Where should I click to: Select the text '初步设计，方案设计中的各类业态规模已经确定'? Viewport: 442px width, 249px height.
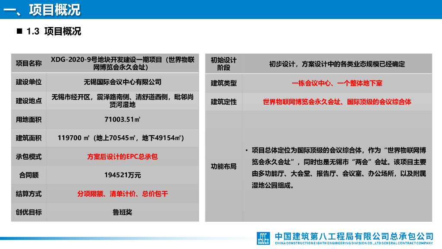pos(337,64)
